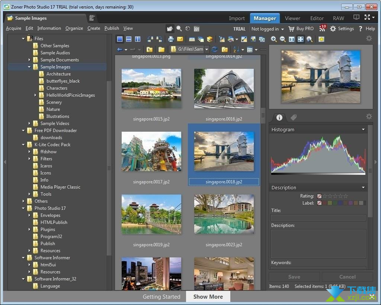
Task: Select the singapore.0017.jp2 thumbnail
Action: (151, 151)
